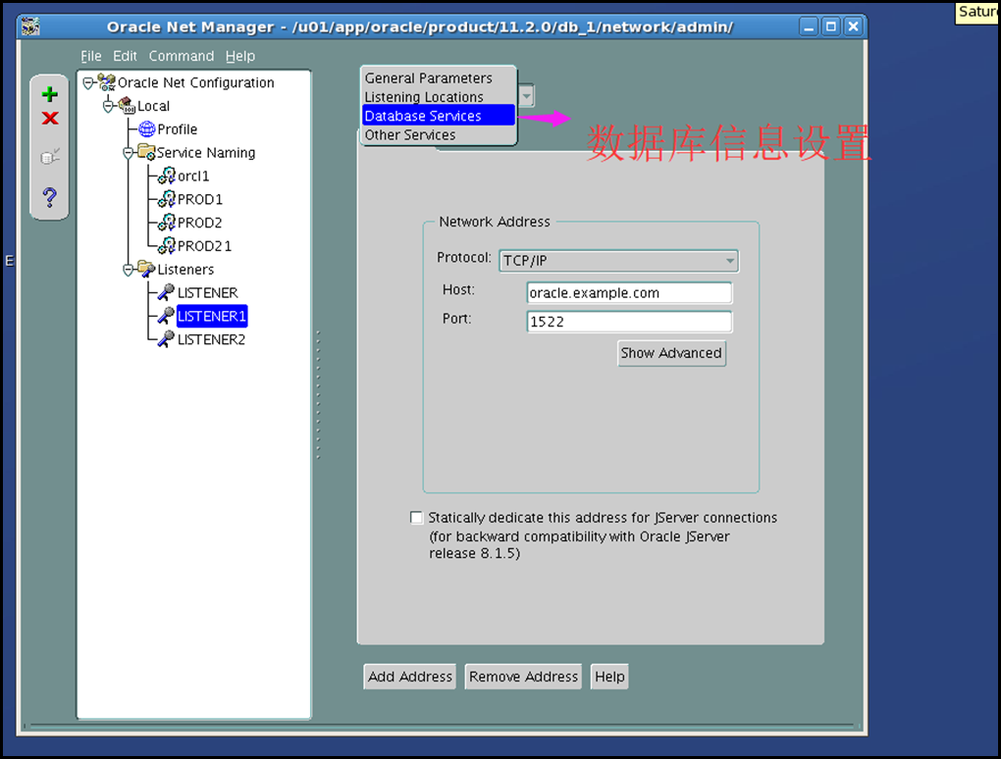Viewport: 1001px width, 759px height.
Task: Click the Add Address button
Action: tap(410, 676)
